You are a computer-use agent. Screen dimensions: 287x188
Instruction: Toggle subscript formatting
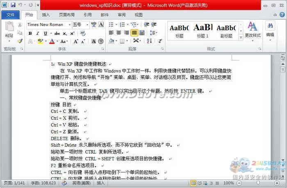[x=65, y=34]
